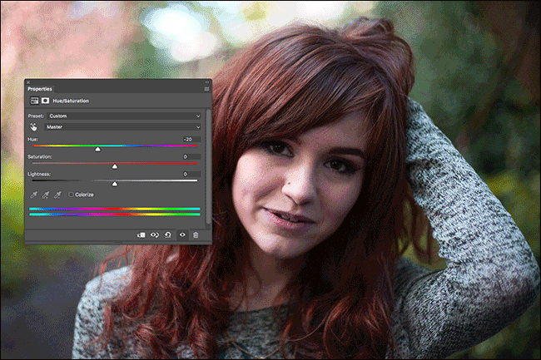Image resolution: width=541 pixels, height=360 pixels.
Task: Click the Lightness slider handle
Action: [x=115, y=184]
